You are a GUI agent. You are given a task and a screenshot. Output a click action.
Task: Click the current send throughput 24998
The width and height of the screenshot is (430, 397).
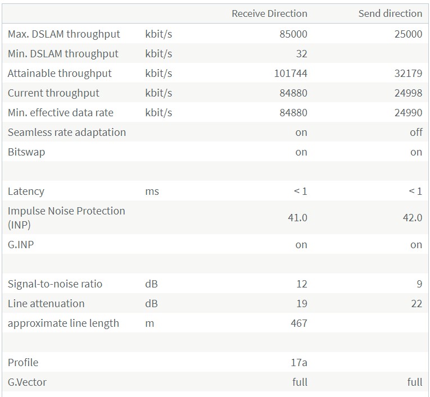408,93
